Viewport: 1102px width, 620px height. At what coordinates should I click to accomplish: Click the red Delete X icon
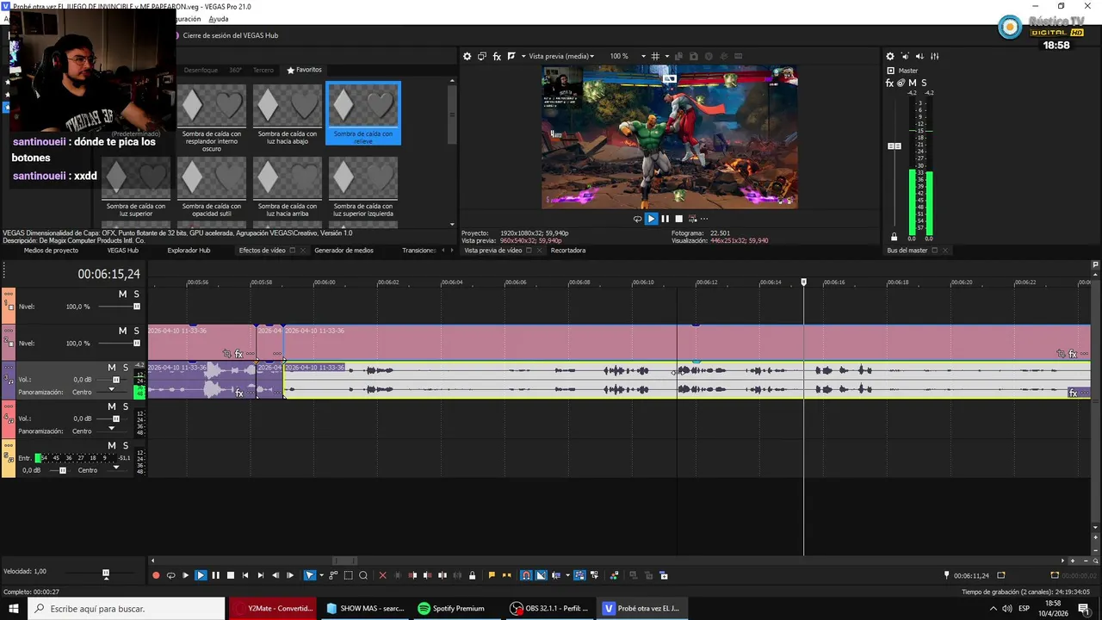click(383, 575)
